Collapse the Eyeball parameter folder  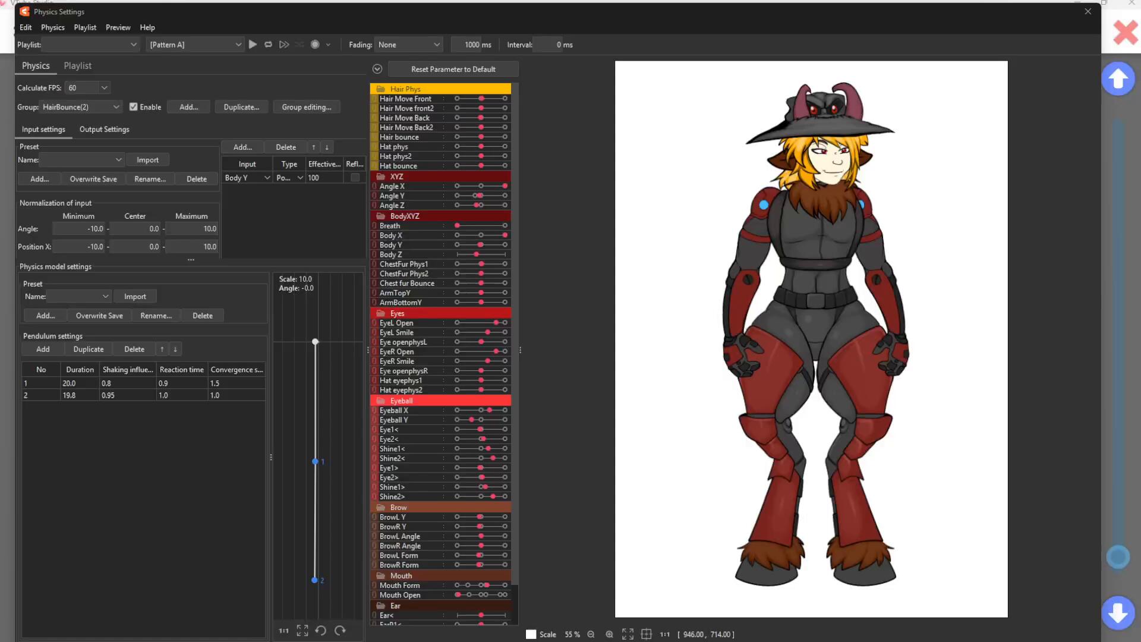[x=381, y=401]
